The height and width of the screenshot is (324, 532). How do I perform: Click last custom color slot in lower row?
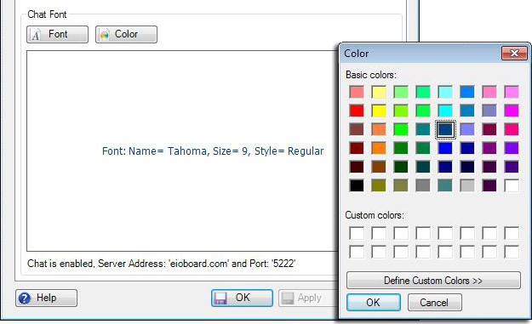[512, 252]
